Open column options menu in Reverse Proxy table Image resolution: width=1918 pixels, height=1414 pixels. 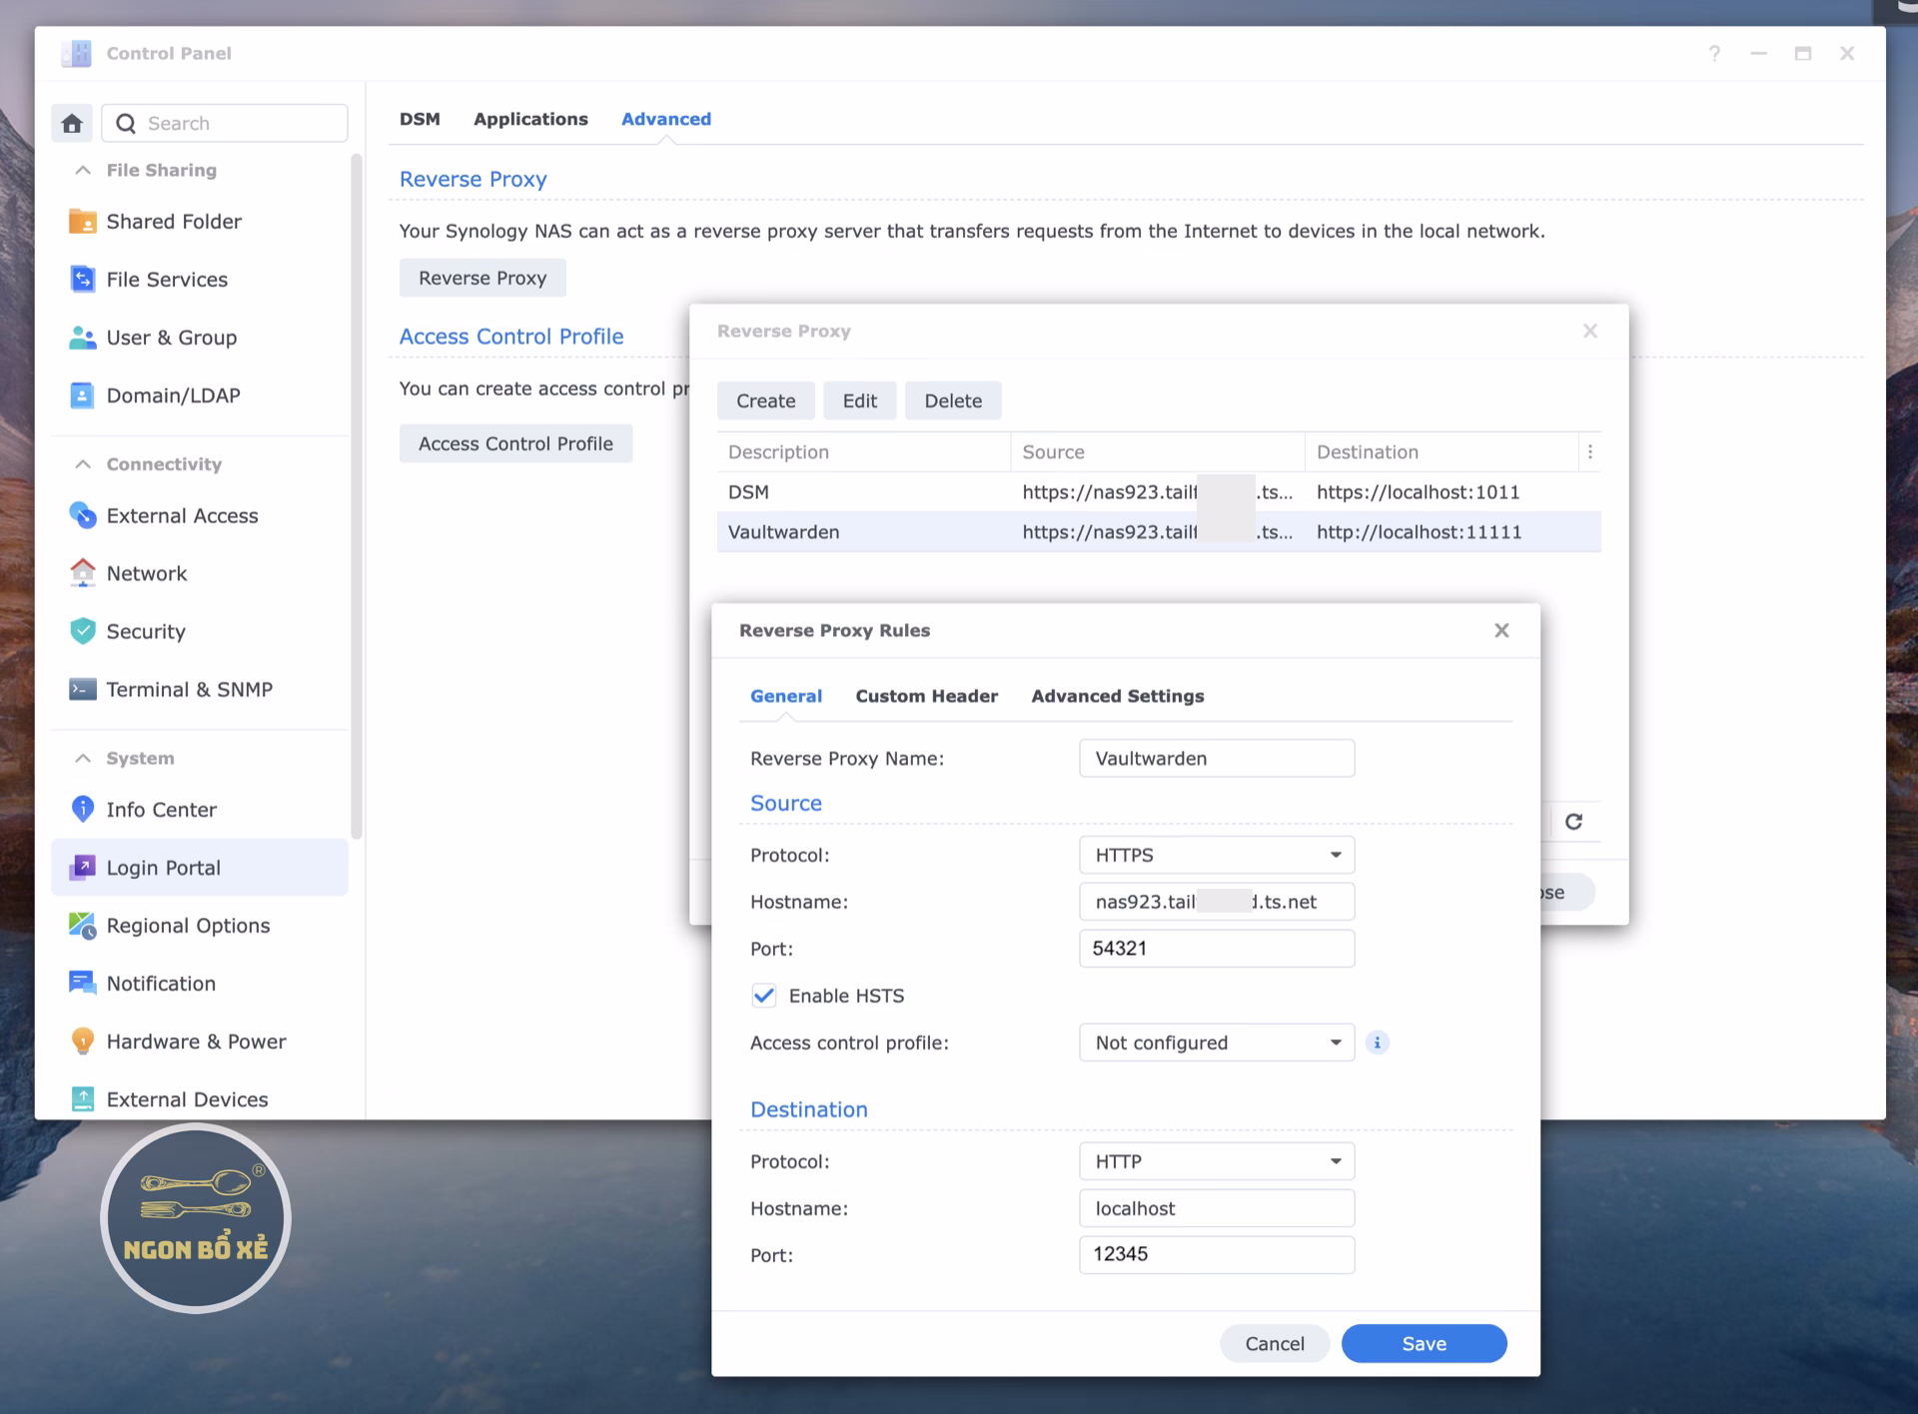[1590, 452]
